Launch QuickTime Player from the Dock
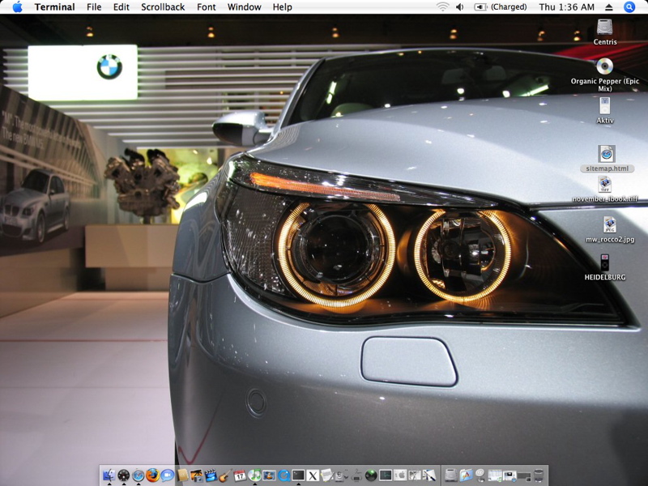Screen dimensions: 648x486 (x=284, y=475)
